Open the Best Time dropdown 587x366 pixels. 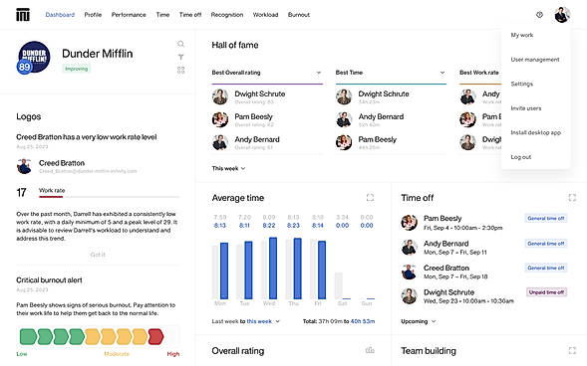tap(391, 73)
